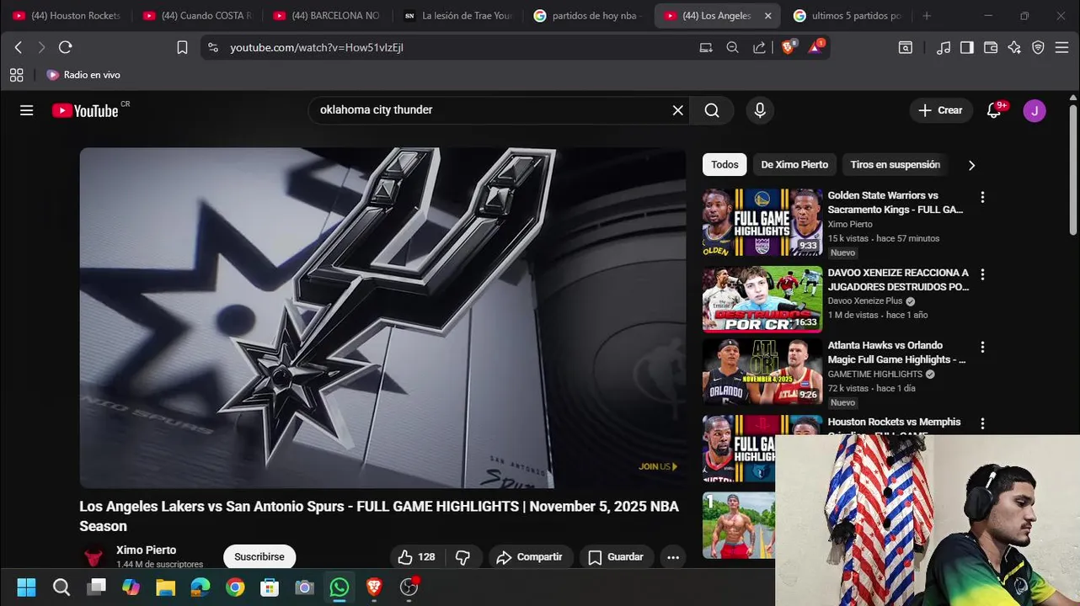Open Windows Start menu

tap(26, 587)
